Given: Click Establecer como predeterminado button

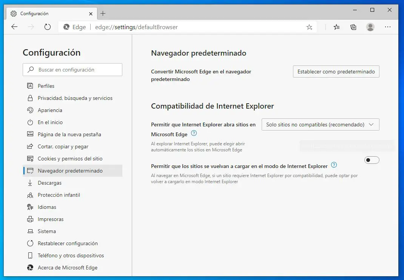Looking at the screenshot, I should point(336,72).
